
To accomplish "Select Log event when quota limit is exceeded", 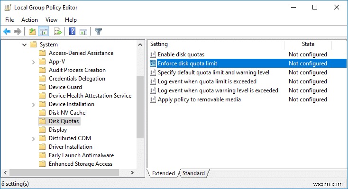I will tap(207, 81).
